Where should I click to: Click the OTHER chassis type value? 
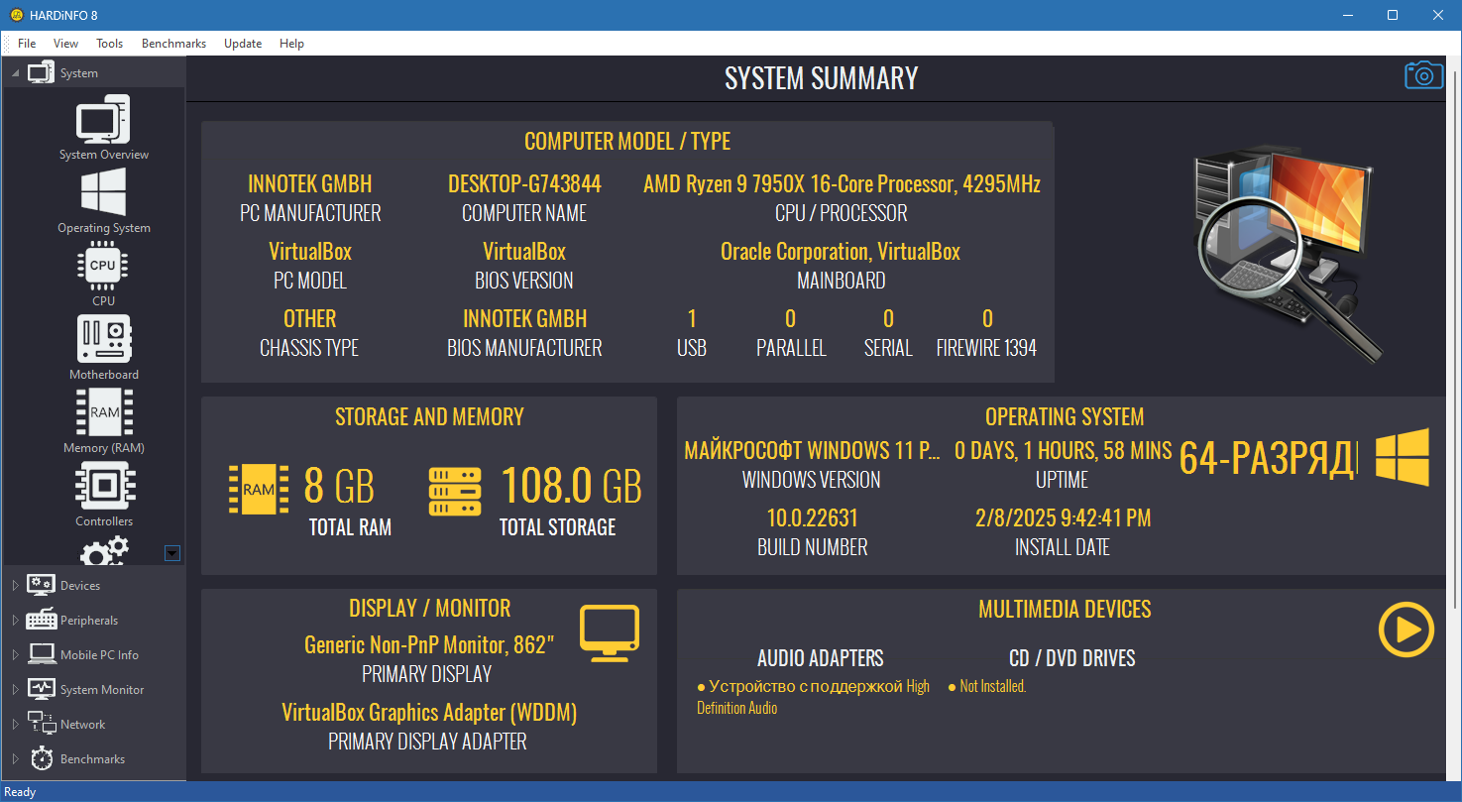coord(310,319)
